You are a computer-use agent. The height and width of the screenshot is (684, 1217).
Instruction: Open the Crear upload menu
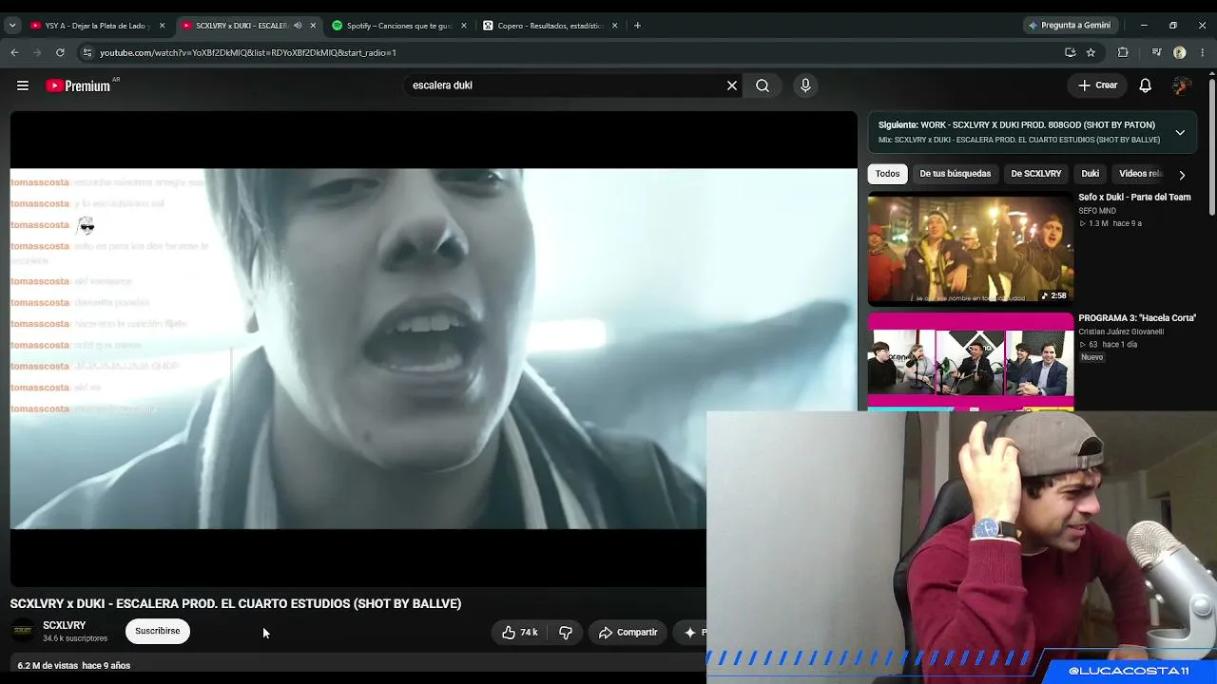(1097, 85)
